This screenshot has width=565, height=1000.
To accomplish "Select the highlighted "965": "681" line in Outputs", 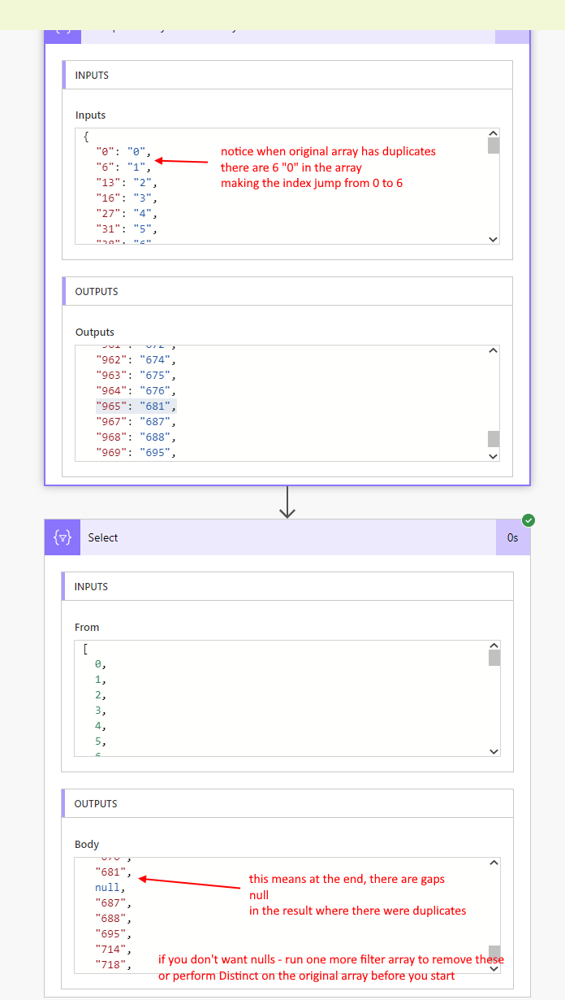I will (136, 406).
